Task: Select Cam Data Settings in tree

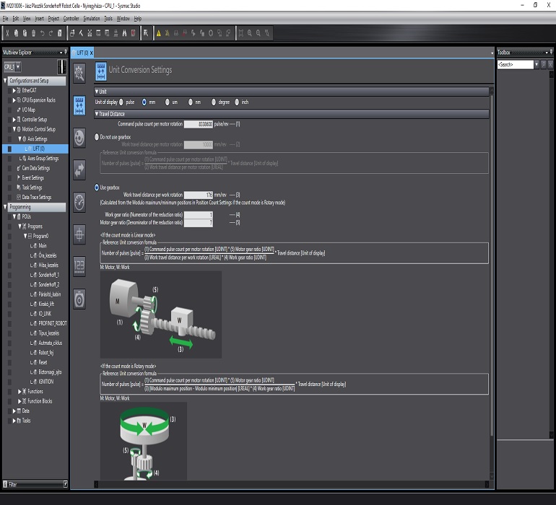Action: coord(36,168)
